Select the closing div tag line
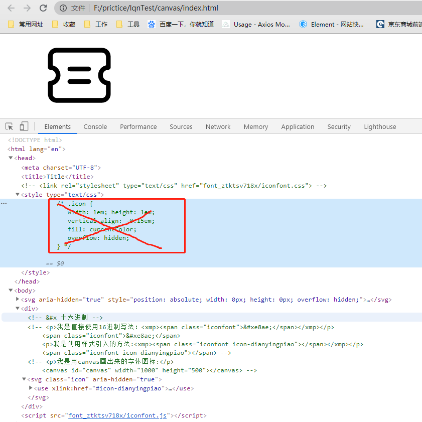This screenshot has height=422, width=422. [x=32, y=406]
